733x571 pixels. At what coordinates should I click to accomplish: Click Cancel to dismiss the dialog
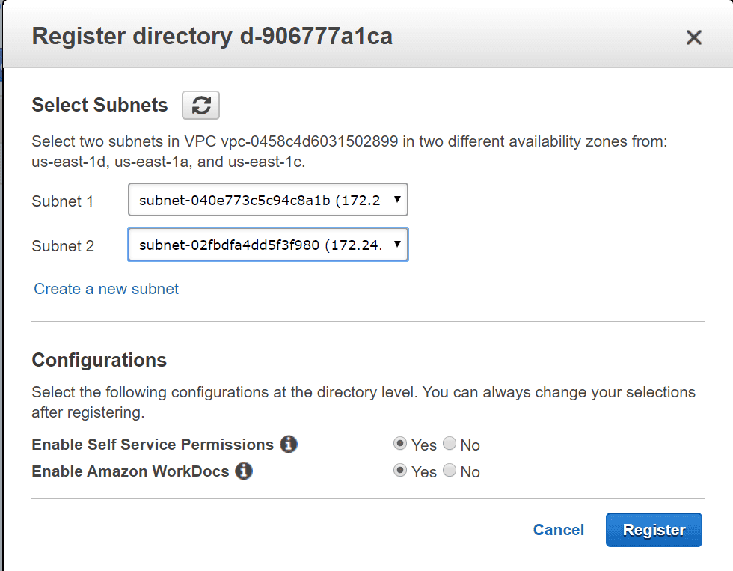click(x=558, y=530)
